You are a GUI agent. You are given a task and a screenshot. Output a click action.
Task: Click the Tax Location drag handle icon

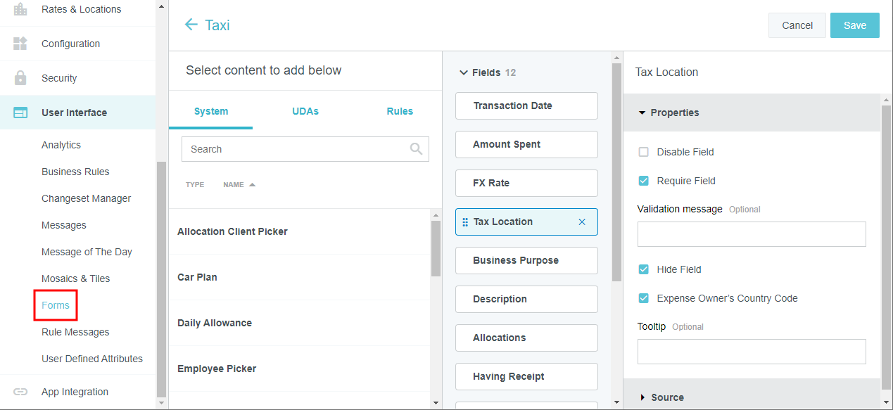pos(465,222)
